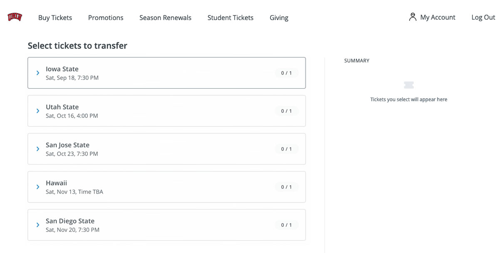Click Log Out
The image size is (503, 253).
483,17
